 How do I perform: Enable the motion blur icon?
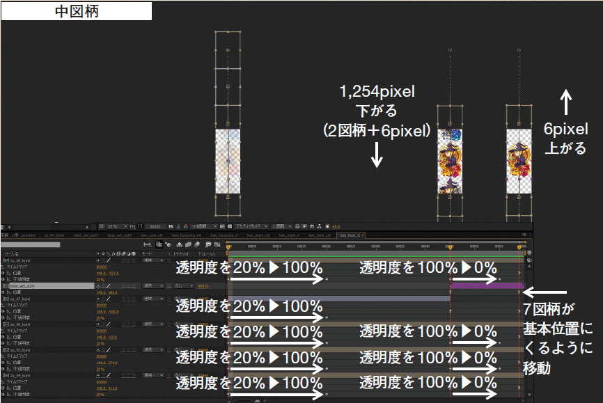coord(197,244)
